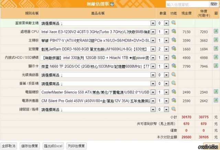Open CPU product dropdown showing Xeon E3-1230V2
This screenshot has width=220, height=150.
coord(98,32)
